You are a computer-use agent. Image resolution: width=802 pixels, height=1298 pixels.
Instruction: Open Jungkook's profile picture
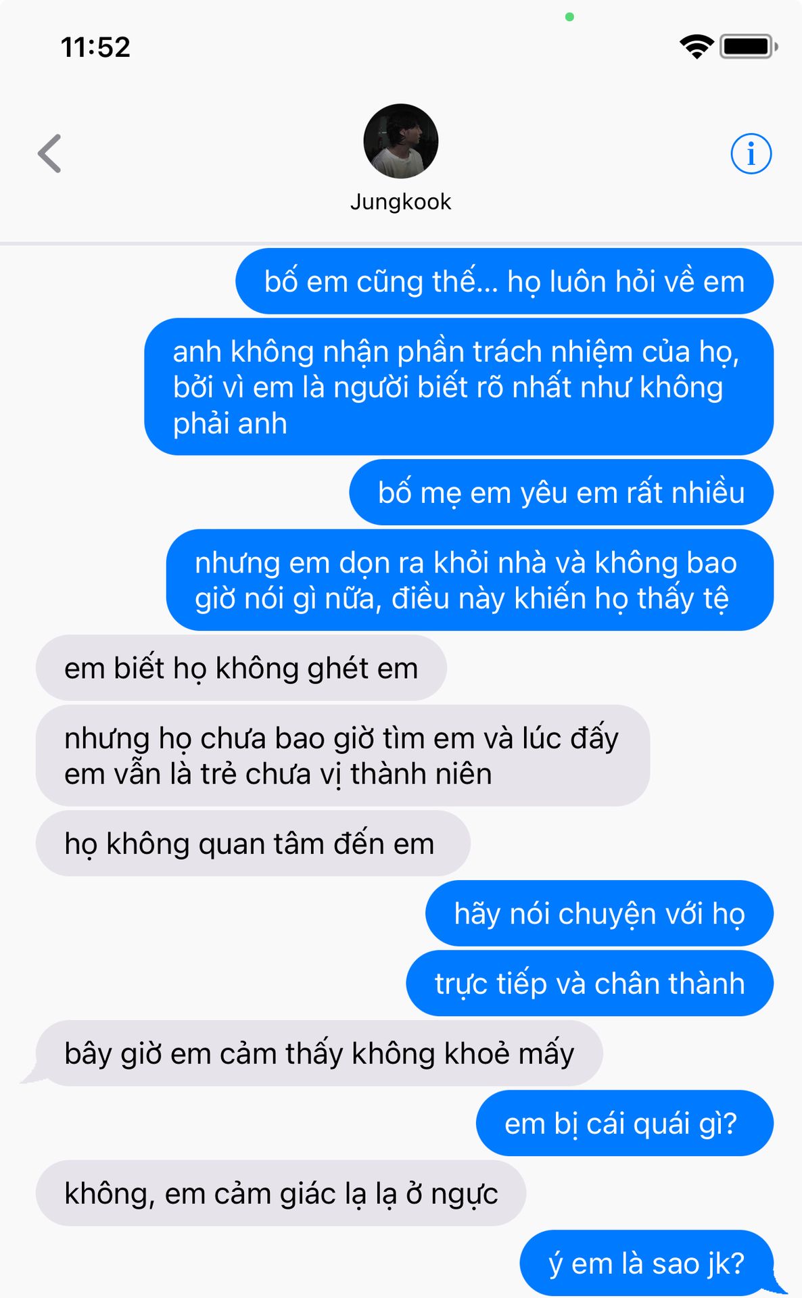pyautogui.click(x=401, y=141)
